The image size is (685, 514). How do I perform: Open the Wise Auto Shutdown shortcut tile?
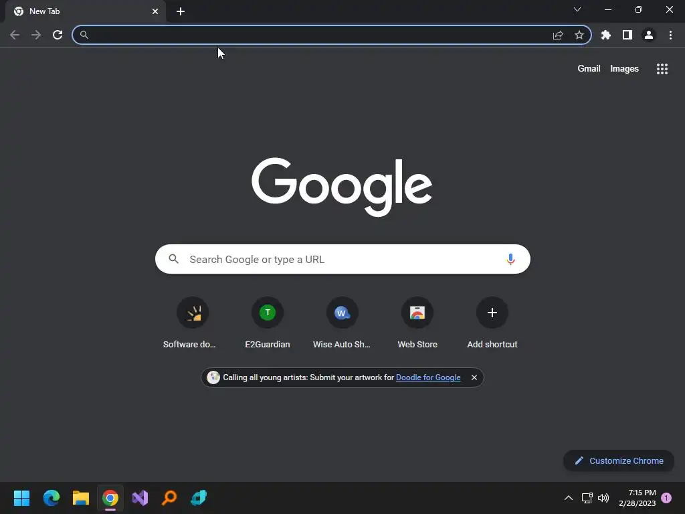(342, 323)
